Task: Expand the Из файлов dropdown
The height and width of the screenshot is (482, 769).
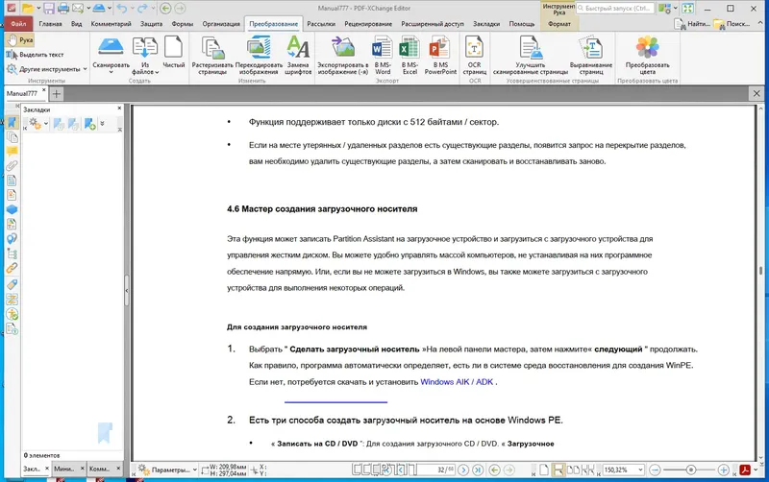Action: click(157, 72)
